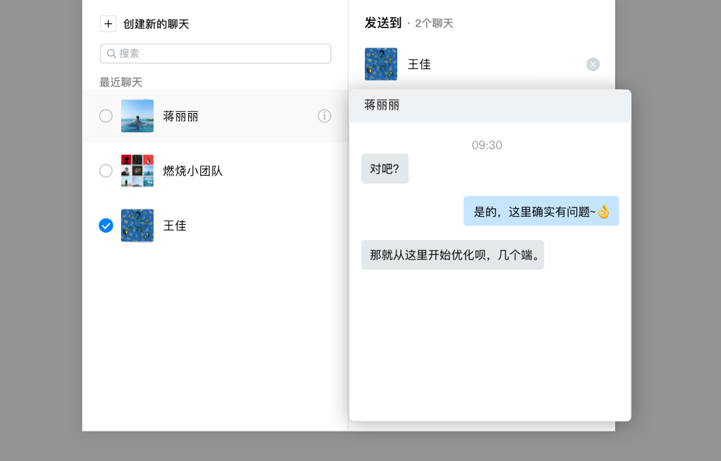Image resolution: width=721 pixels, height=461 pixels.
Task: Enable the 燃烧小团队 checkbox
Action: 106,171
